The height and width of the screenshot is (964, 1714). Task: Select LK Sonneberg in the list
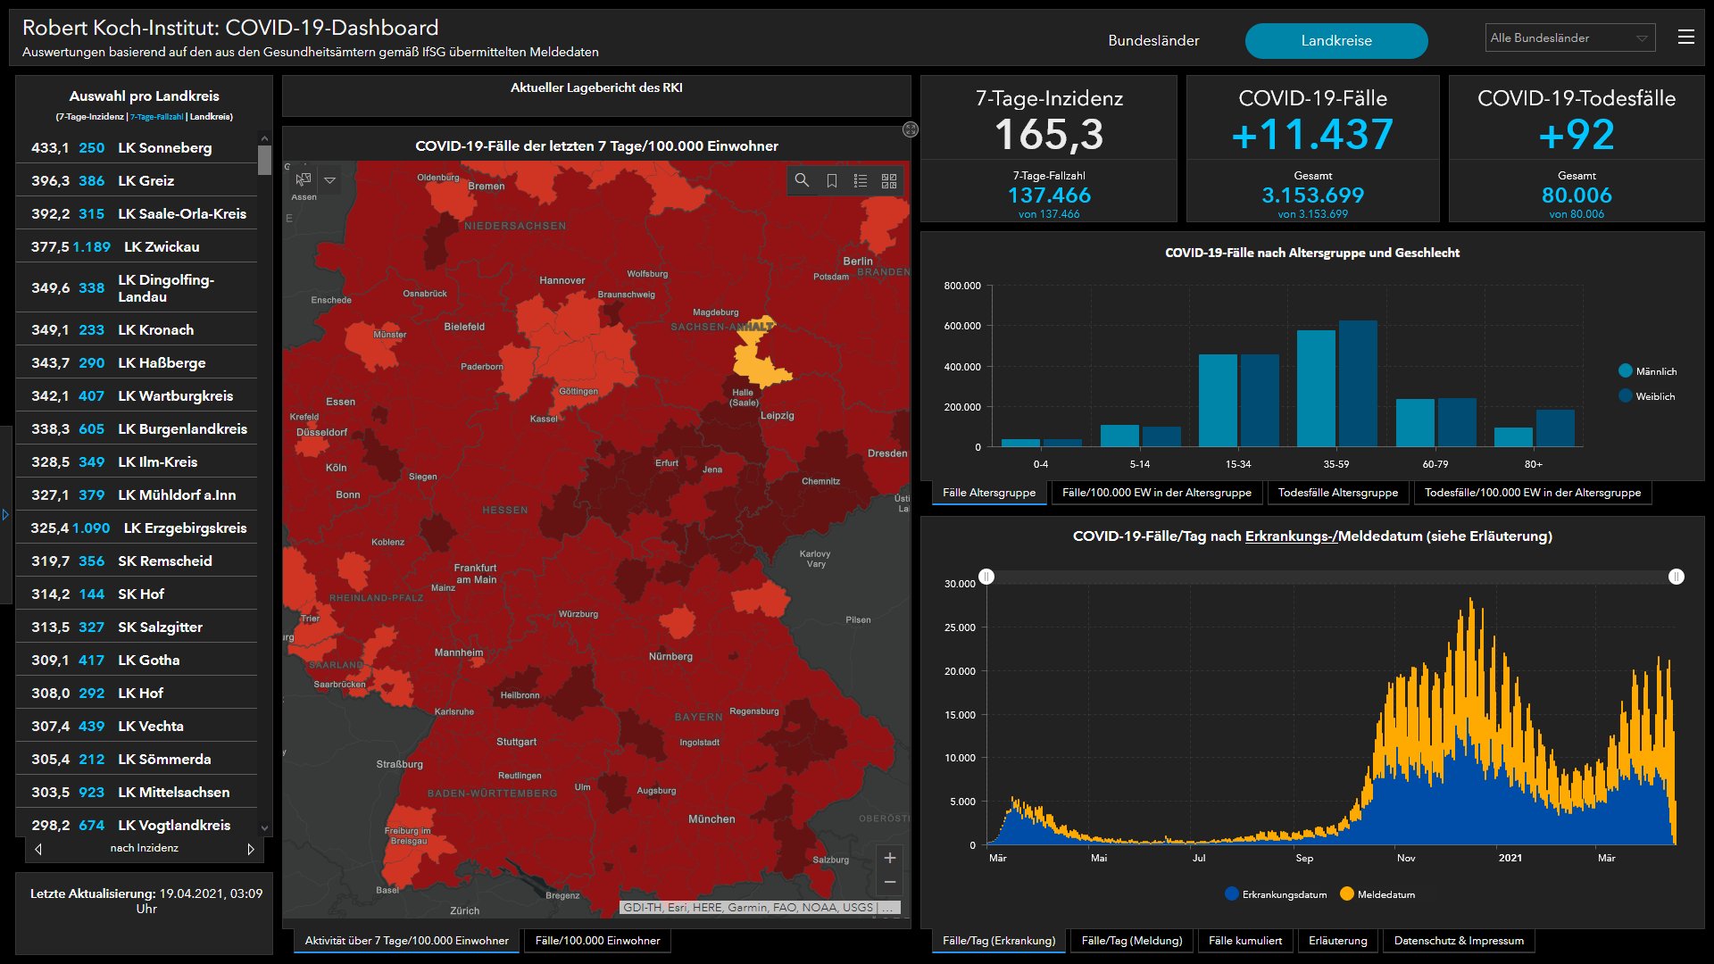(137, 148)
